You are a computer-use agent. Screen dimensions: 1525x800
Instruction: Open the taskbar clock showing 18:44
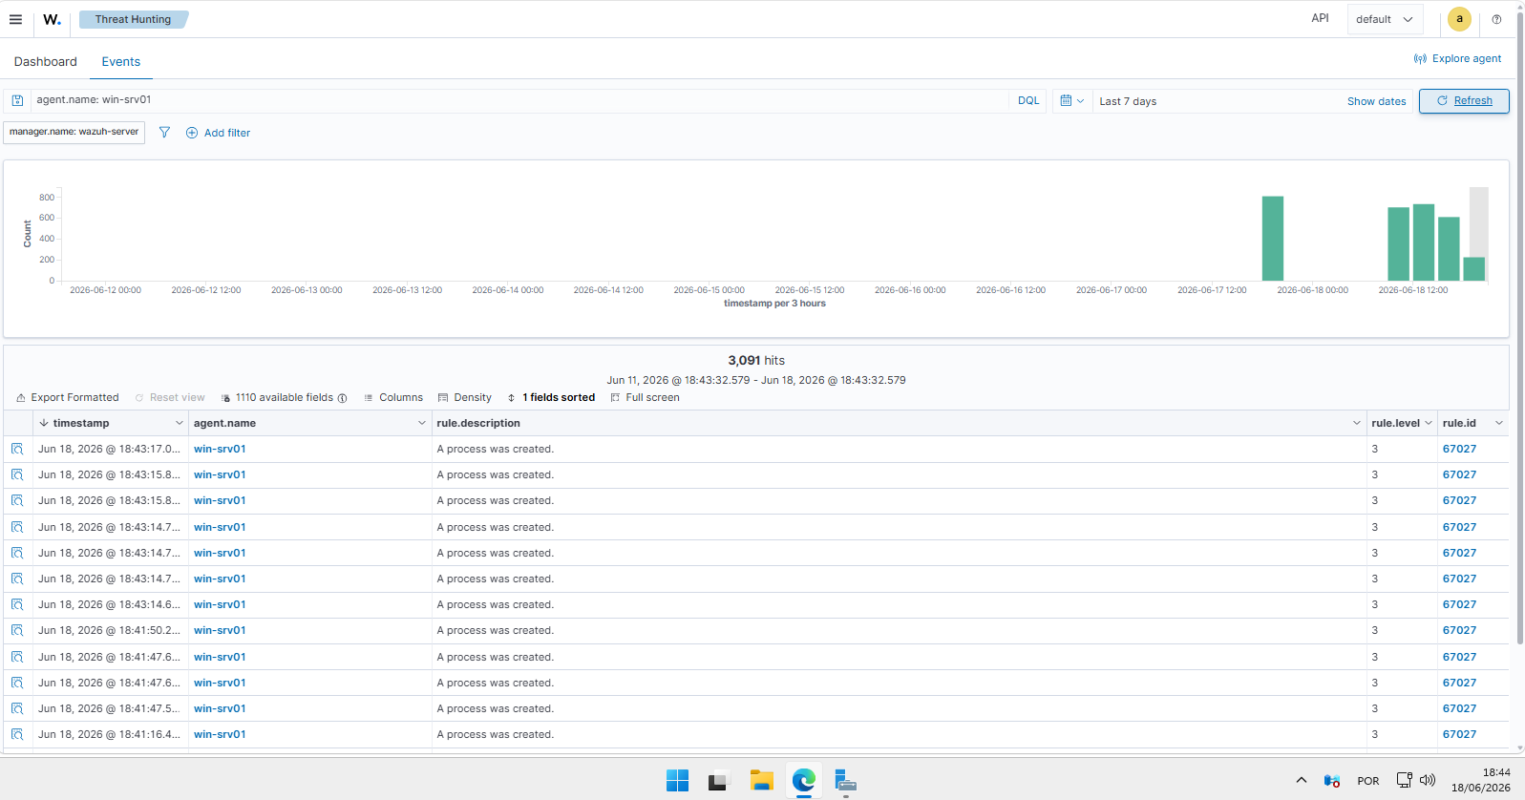(1481, 780)
